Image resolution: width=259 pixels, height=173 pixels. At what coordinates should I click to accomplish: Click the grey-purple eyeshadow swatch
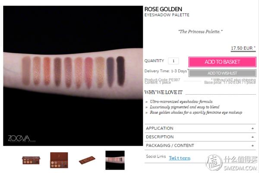[x=111, y=71]
